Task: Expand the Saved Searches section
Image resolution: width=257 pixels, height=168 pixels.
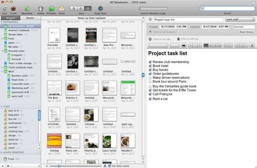Action: pyautogui.click(x=2, y=153)
